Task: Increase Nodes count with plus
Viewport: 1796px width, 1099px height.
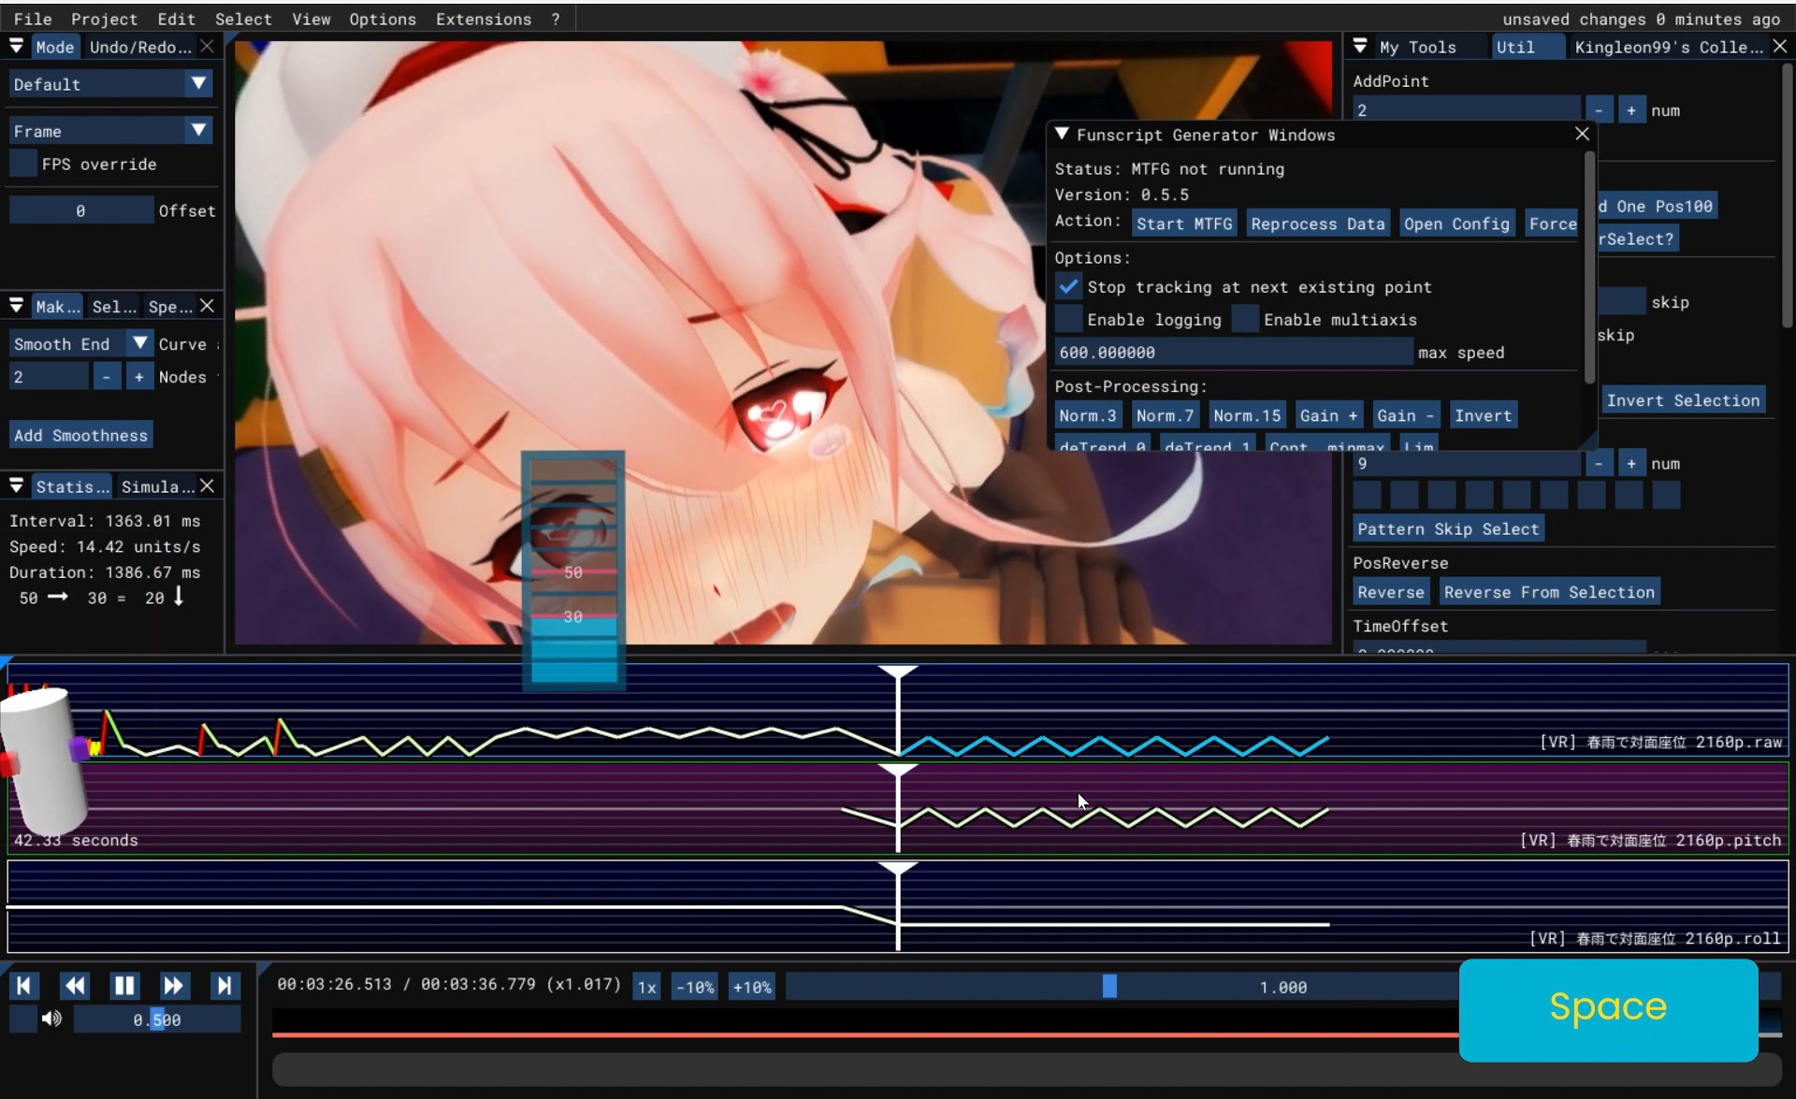Action: pos(139,376)
